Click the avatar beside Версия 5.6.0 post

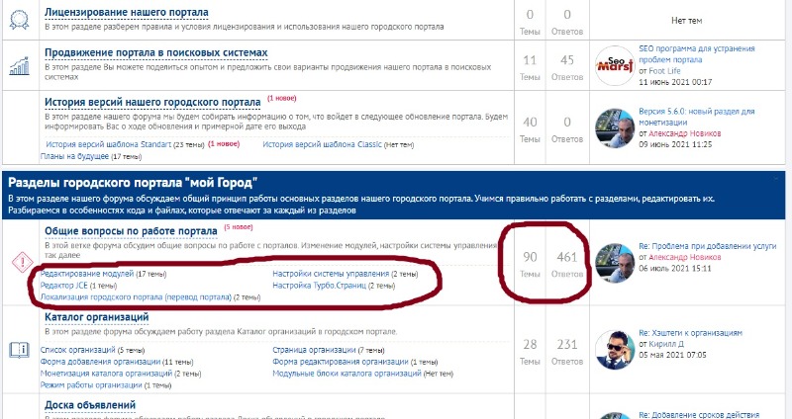(x=614, y=125)
